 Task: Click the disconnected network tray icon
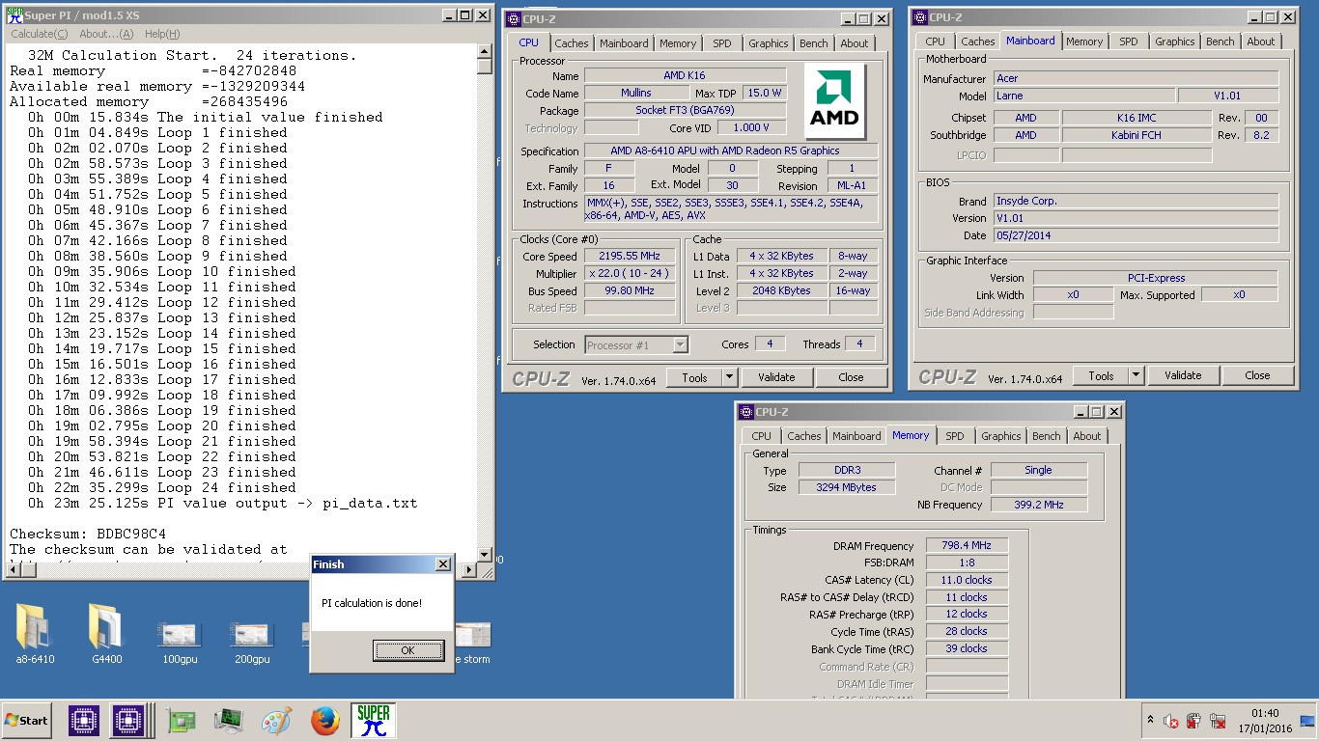pyautogui.click(x=1217, y=721)
